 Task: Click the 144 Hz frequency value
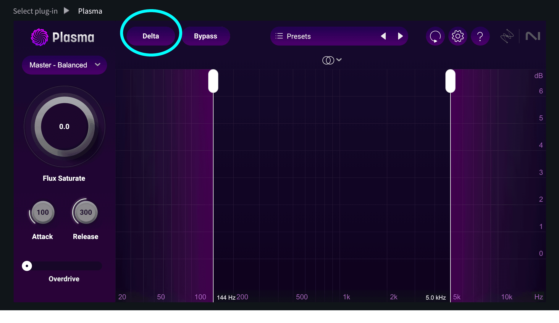[x=226, y=298]
